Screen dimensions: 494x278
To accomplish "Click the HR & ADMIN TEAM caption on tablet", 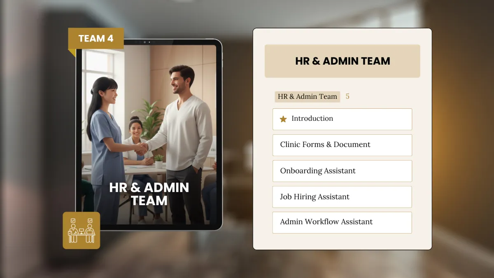I will 149,194.
